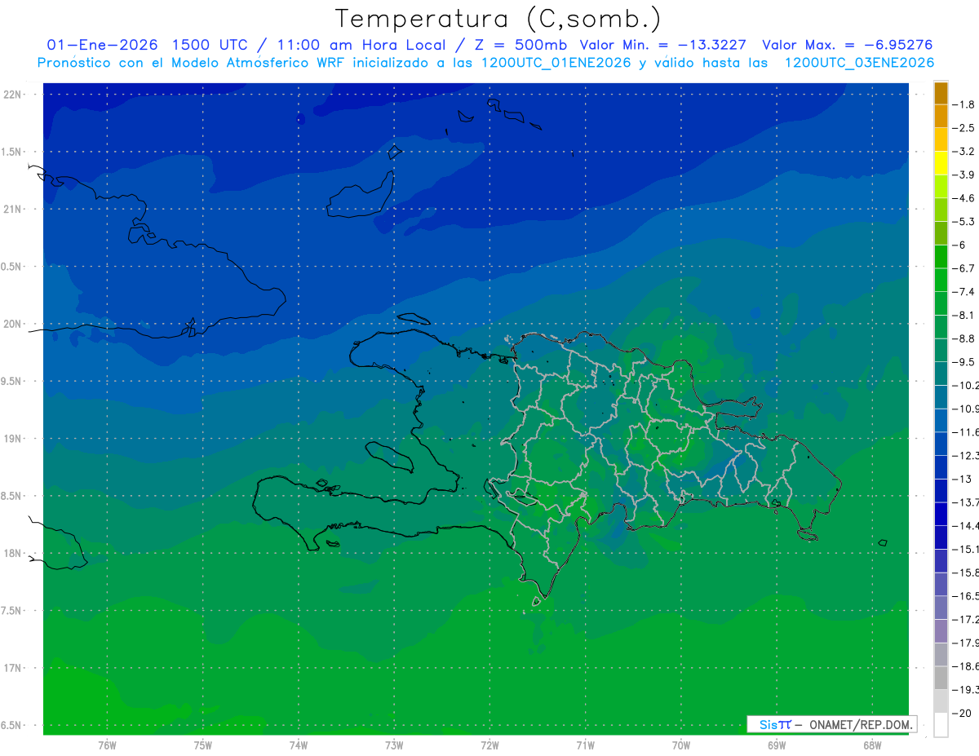The height and width of the screenshot is (756, 979).
Task: Click the "68W" longitude label
Action: [x=872, y=745]
